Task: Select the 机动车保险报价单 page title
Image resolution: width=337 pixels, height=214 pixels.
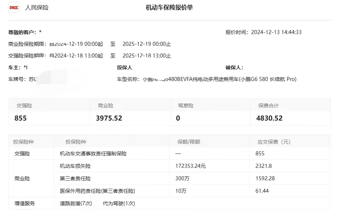Action: pos(169,8)
